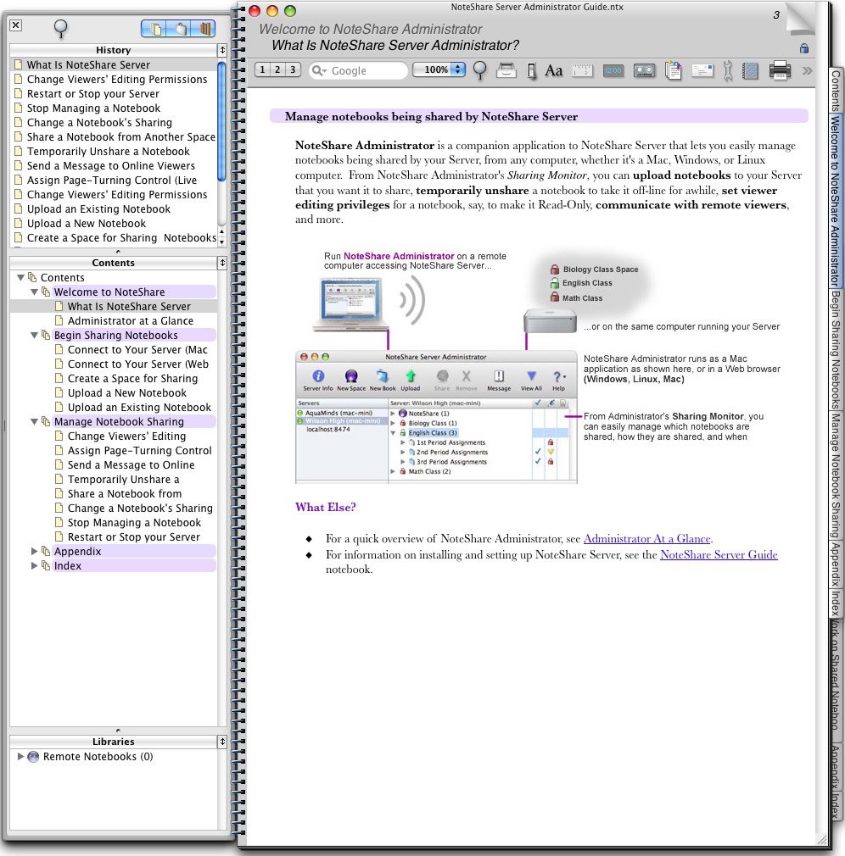Image resolution: width=845 pixels, height=856 pixels.
Task: Click the stacked documents toolbar icon
Action: [x=674, y=70]
